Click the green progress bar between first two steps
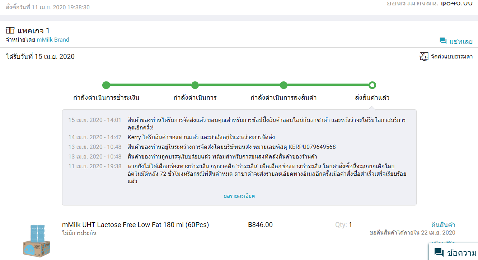 click(x=150, y=85)
